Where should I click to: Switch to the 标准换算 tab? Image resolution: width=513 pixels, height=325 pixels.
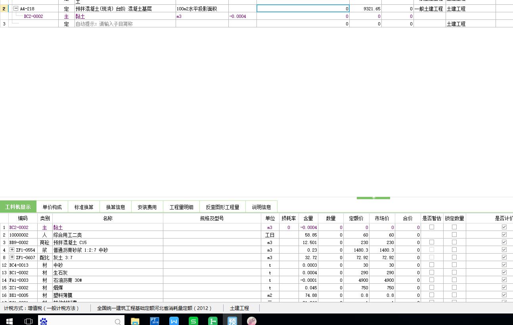pyautogui.click(x=84, y=207)
